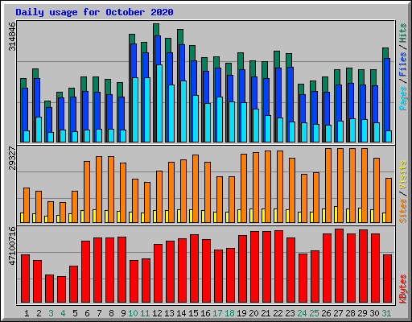This screenshot has height=322, width=412.
Task: Click day label '7' on the x-axis
Action: tap(99, 313)
